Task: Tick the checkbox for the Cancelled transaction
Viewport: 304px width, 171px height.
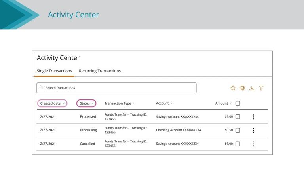Action: coord(237,144)
